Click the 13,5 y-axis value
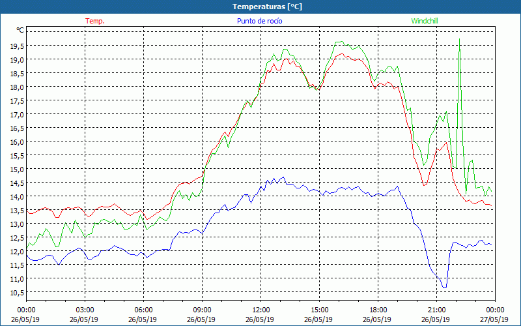The width and height of the screenshot is (521, 326). coord(17,211)
